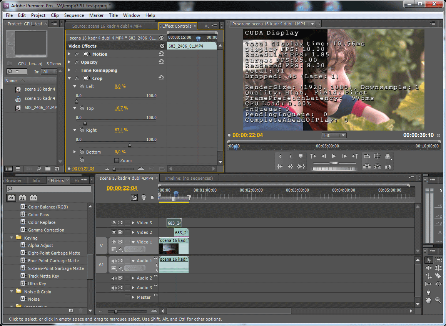Open the Sequence menu
Screen dimensions: 446x326
coord(74,15)
